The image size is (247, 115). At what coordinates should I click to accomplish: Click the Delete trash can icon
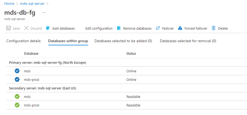(214, 28)
